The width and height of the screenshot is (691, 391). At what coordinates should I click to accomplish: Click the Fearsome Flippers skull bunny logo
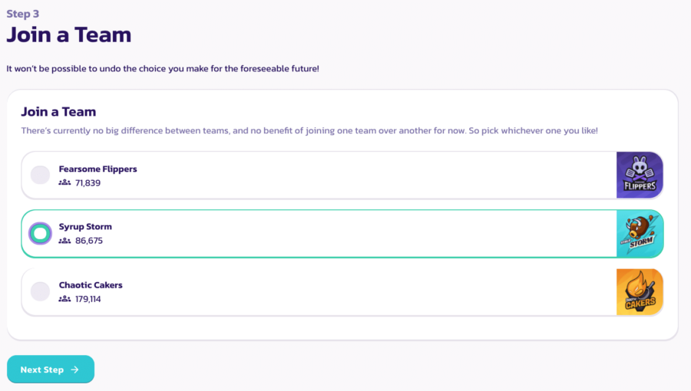(x=640, y=176)
